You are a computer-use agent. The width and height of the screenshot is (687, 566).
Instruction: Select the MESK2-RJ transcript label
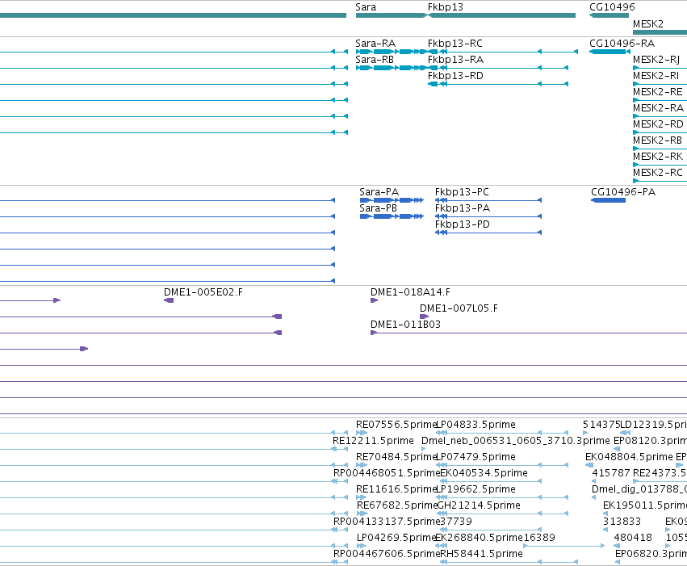[x=656, y=60]
